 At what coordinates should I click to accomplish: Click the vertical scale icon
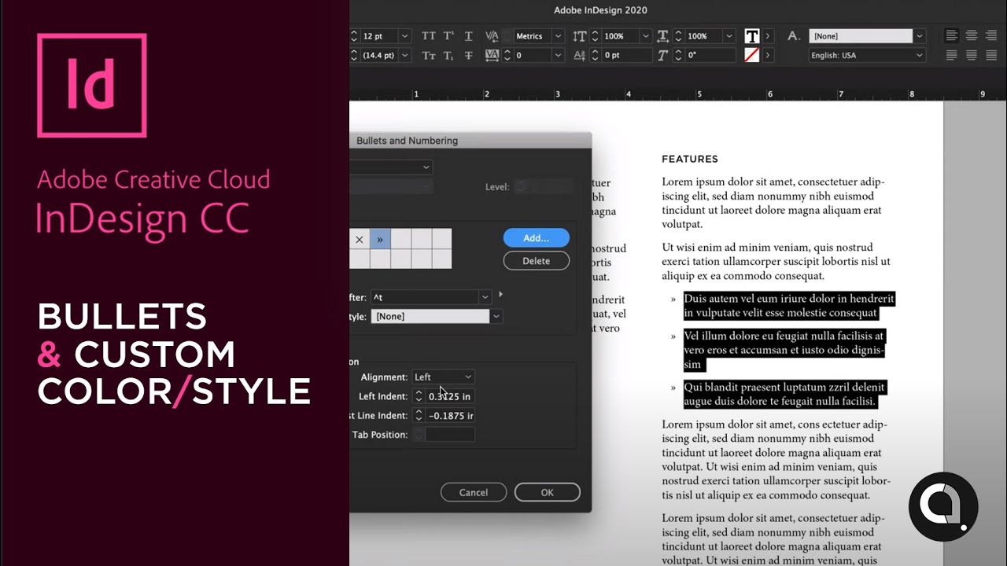(x=580, y=36)
